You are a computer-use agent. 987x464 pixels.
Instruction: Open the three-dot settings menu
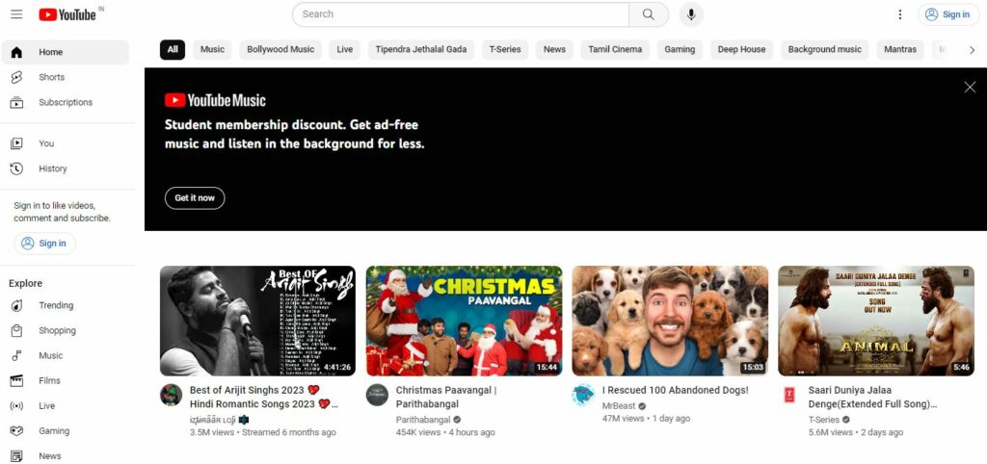tap(900, 14)
